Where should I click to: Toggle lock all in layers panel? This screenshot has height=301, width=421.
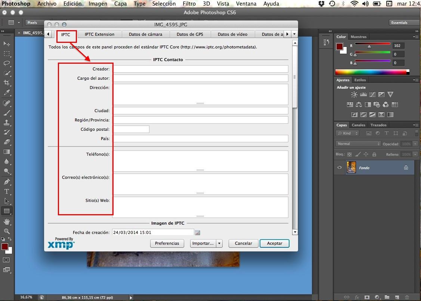coord(374,154)
